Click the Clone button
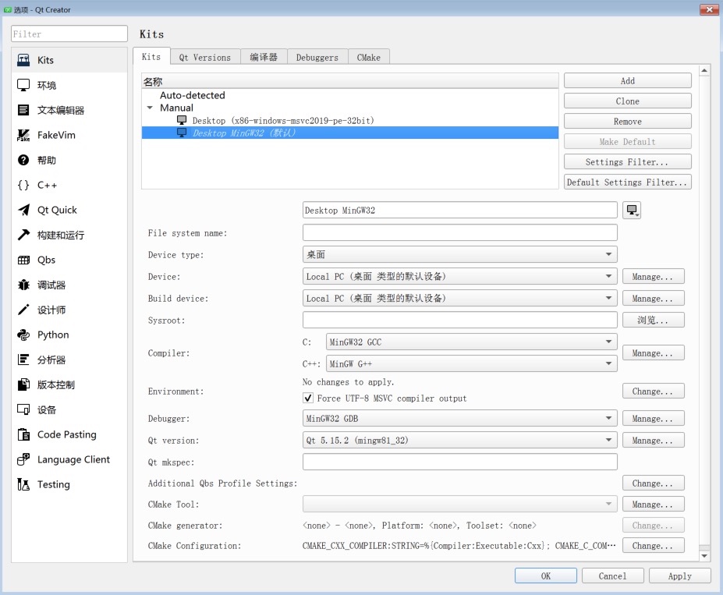The width and height of the screenshot is (723, 595). pos(628,101)
